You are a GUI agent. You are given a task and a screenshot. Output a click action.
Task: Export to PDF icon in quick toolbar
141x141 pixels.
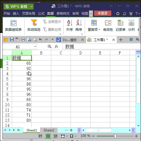tap(17, 40)
